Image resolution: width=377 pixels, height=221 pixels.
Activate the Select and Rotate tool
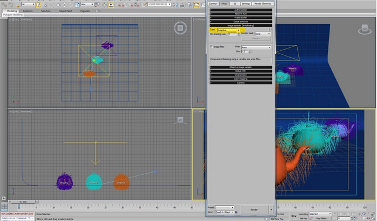pos(71,5)
